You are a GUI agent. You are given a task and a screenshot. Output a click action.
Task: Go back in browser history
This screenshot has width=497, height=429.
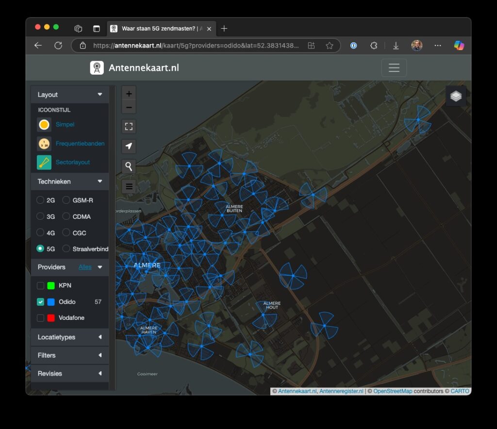pyautogui.click(x=38, y=45)
